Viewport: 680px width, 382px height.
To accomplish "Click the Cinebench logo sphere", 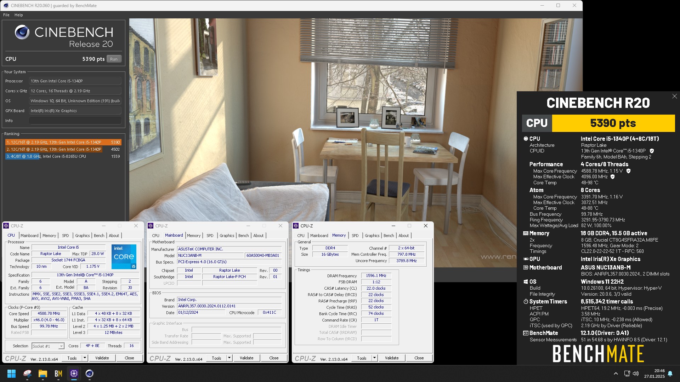I will [x=22, y=32].
